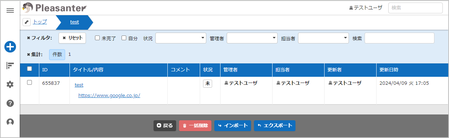Open the settings gear icon in sidebar
The image size is (449, 138).
click(10, 84)
